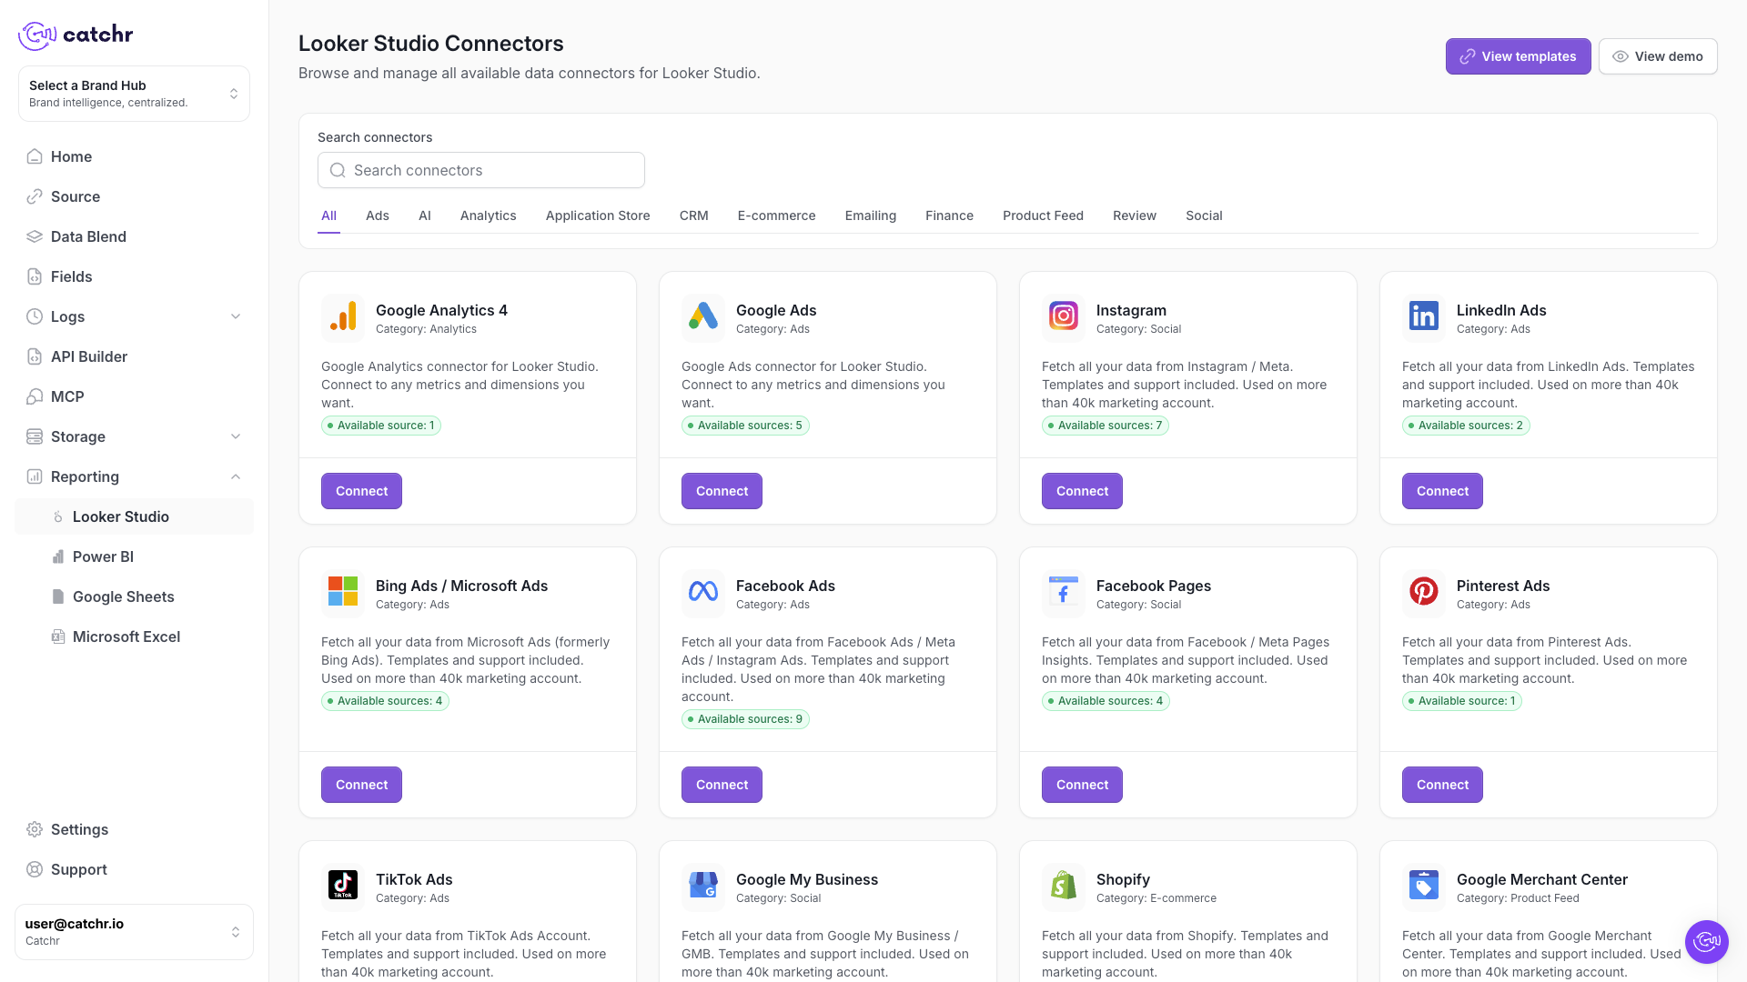
Task: Click the search magnifier icon
Action: pyautogui.click(x=338, y=170)
